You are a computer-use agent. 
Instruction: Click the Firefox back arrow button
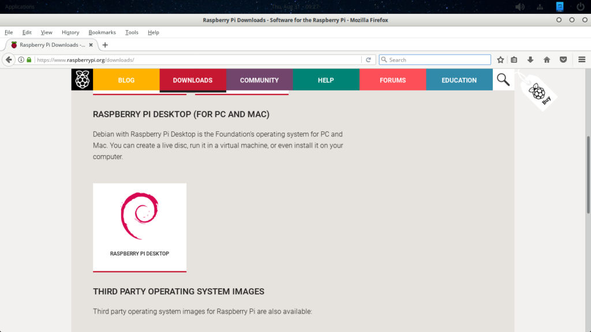pyautogui.click(x=9, y=59)
